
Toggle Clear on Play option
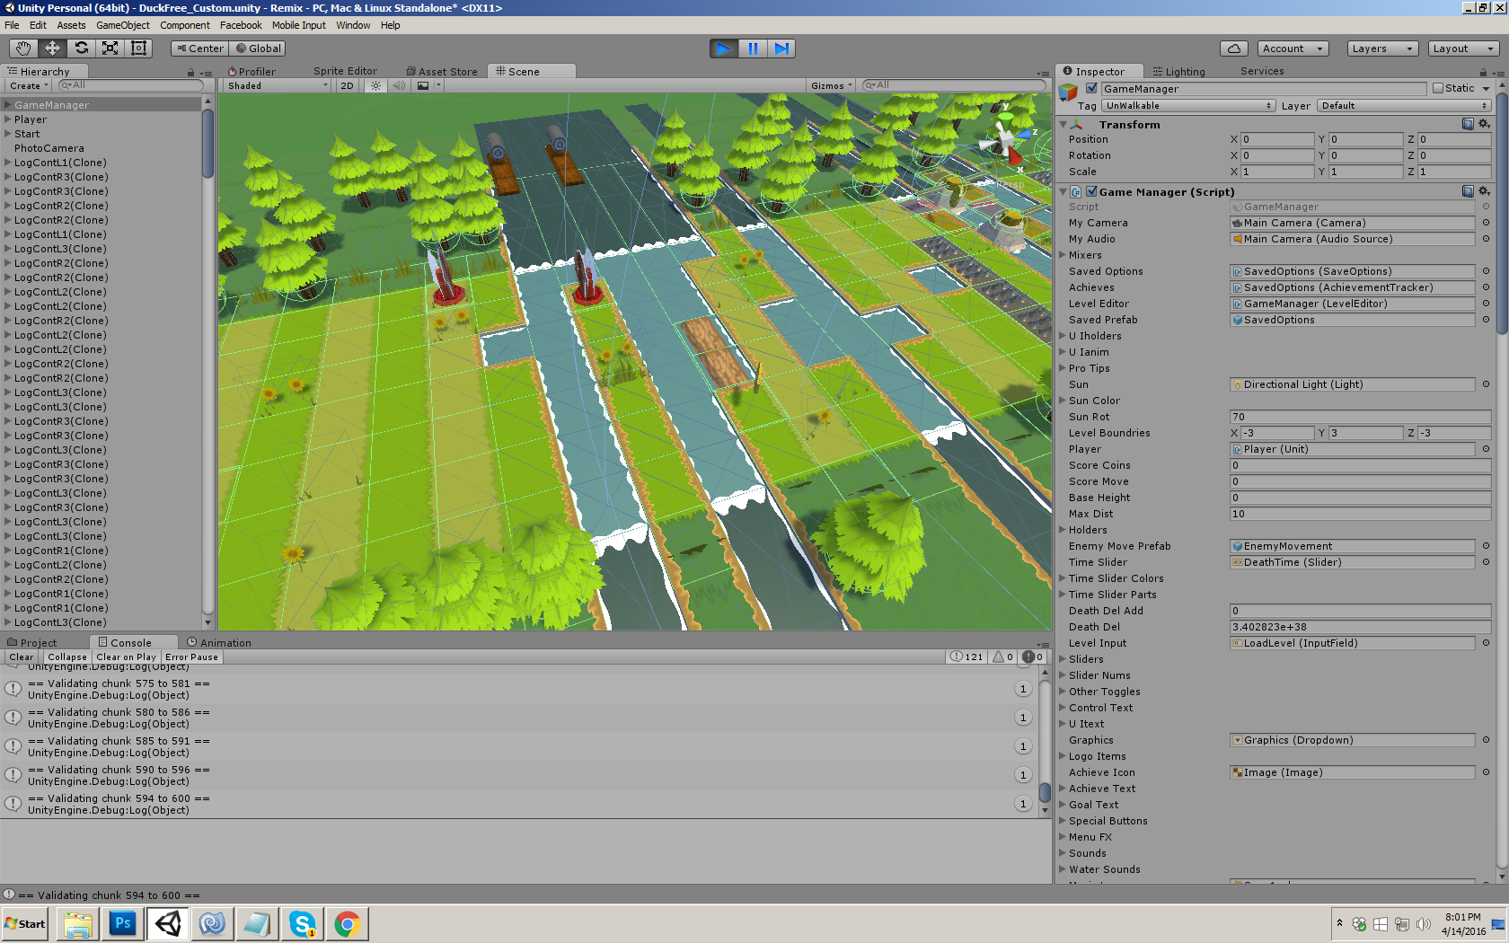pos(127,657)
